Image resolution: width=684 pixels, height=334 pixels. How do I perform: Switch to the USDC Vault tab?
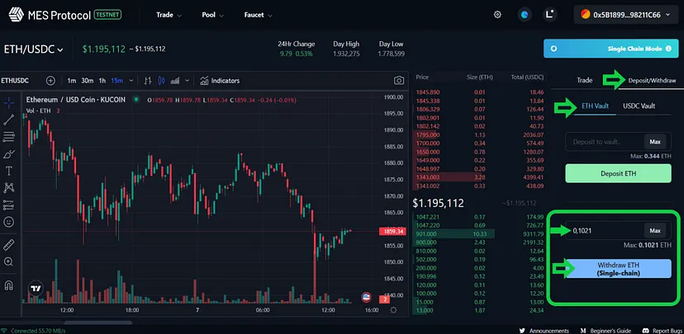(x=639, y=106)
